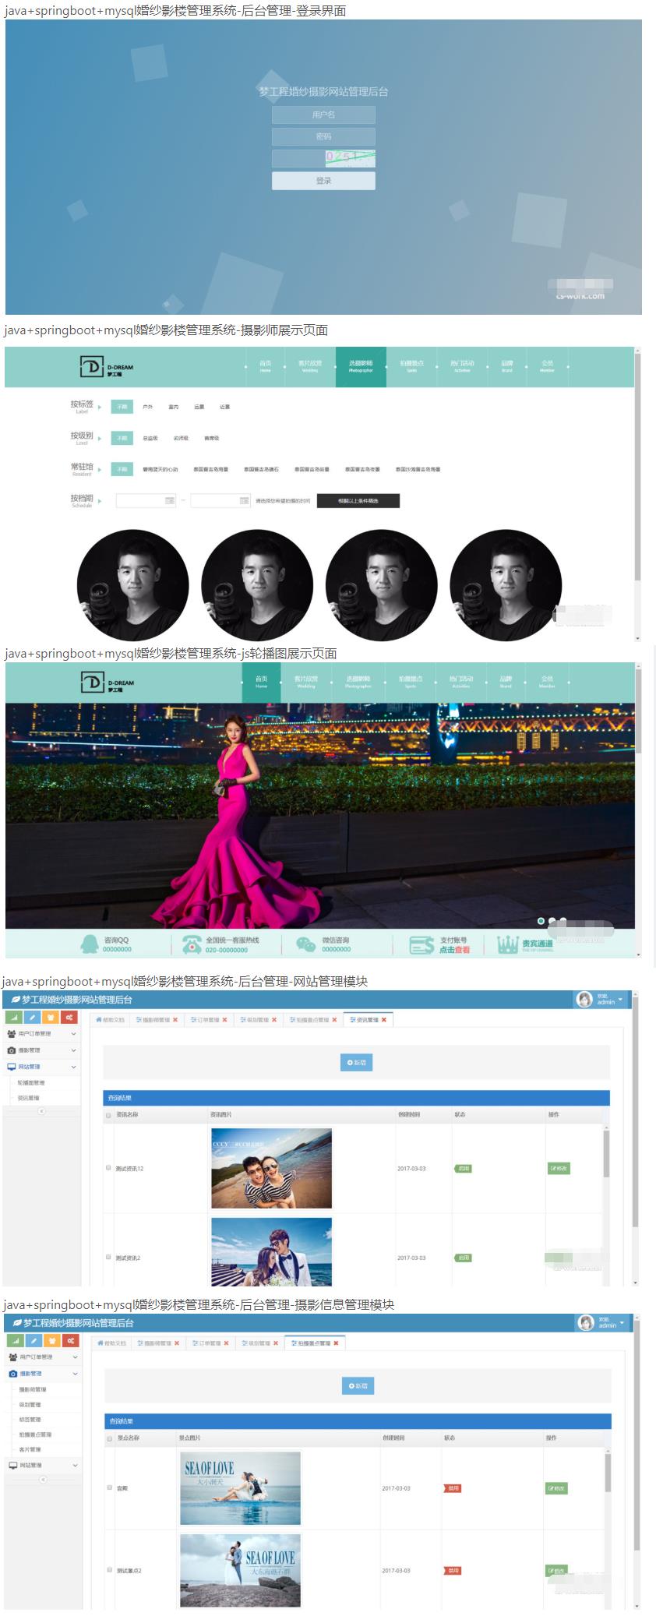The height and width of the screenshot is (1616, 656).
Task: Open the first photographer portrait thumbnail
Action: pyautogui.click(x=132, y=585)
